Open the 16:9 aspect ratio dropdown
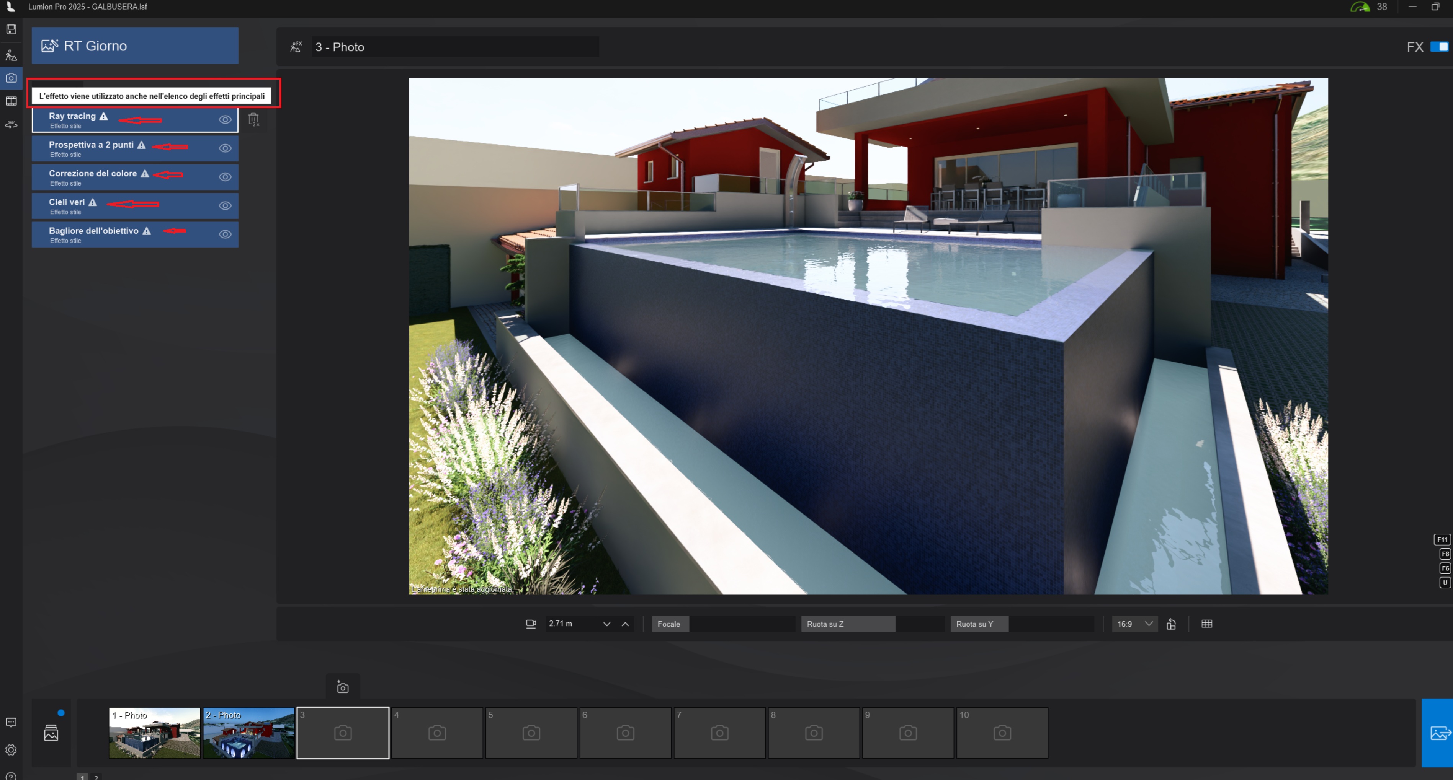 pos(1134,624)
